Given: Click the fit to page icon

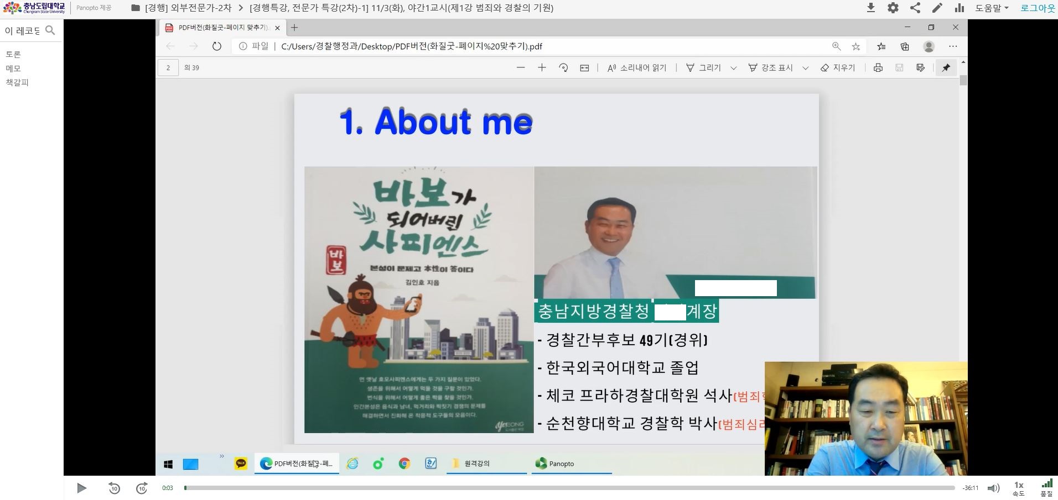Looking at the screenshot, I should pos(584,67).
